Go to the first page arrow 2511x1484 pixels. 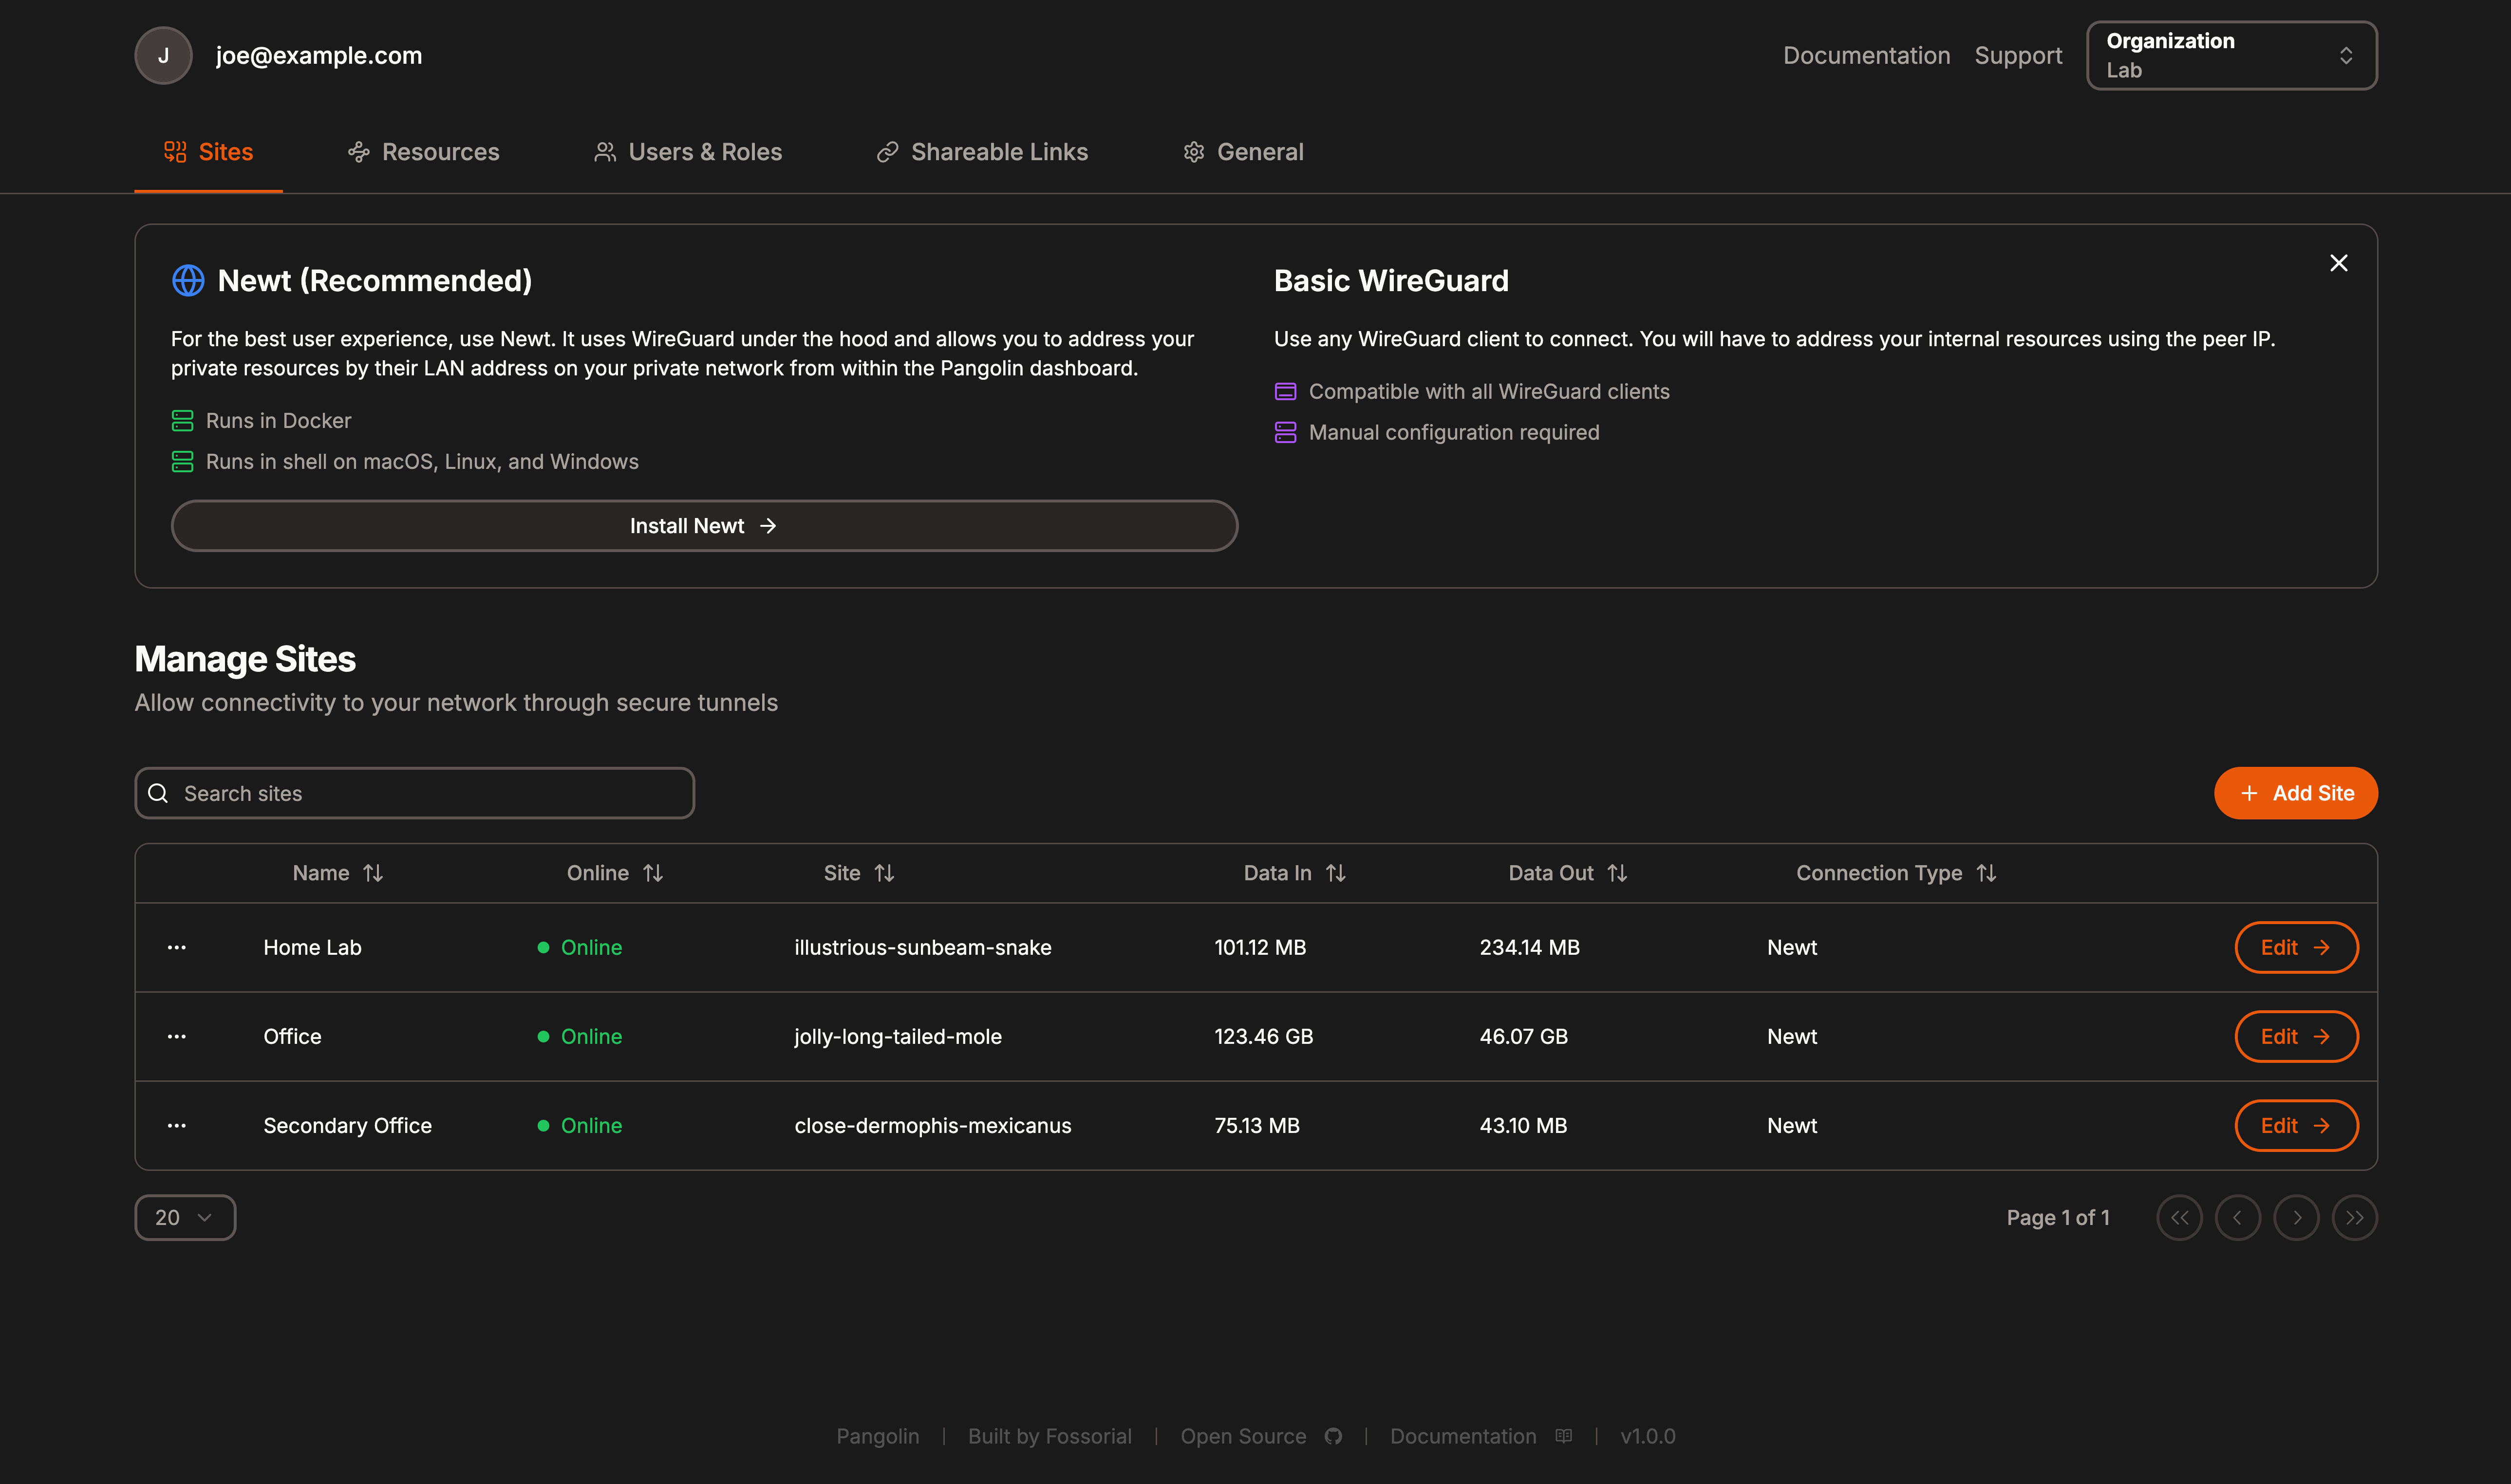pos(2179,1217)
